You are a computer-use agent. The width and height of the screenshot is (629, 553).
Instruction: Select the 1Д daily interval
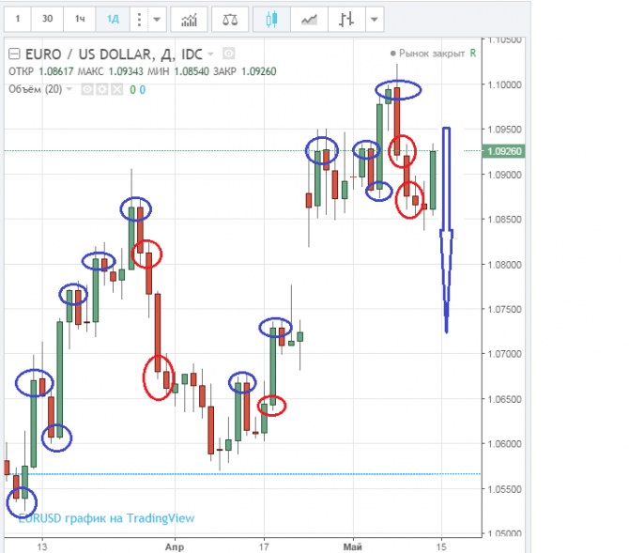(x=113, y=19)
